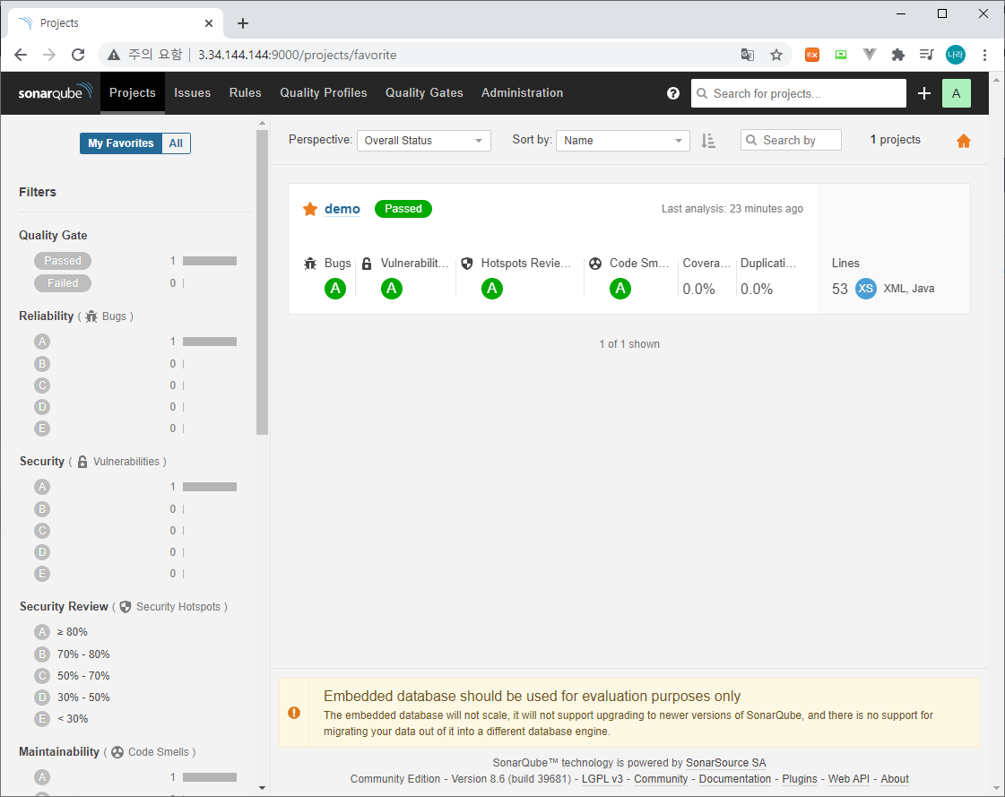Click the Vulnerabilities A rating badge

tap(392, 289)
